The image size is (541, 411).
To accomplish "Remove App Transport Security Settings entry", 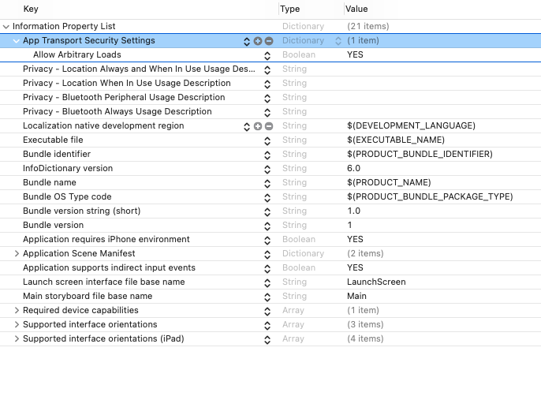I will [269, 41].
